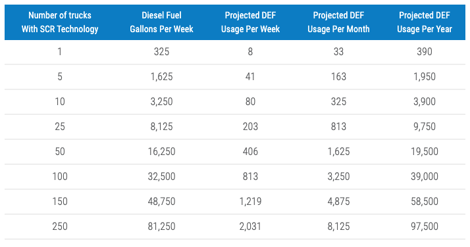Click the 8,125 diesel gallons cell in 25-truck row
Image resolution: width=470 pixels, height=247 pixels.
(161, 127)
